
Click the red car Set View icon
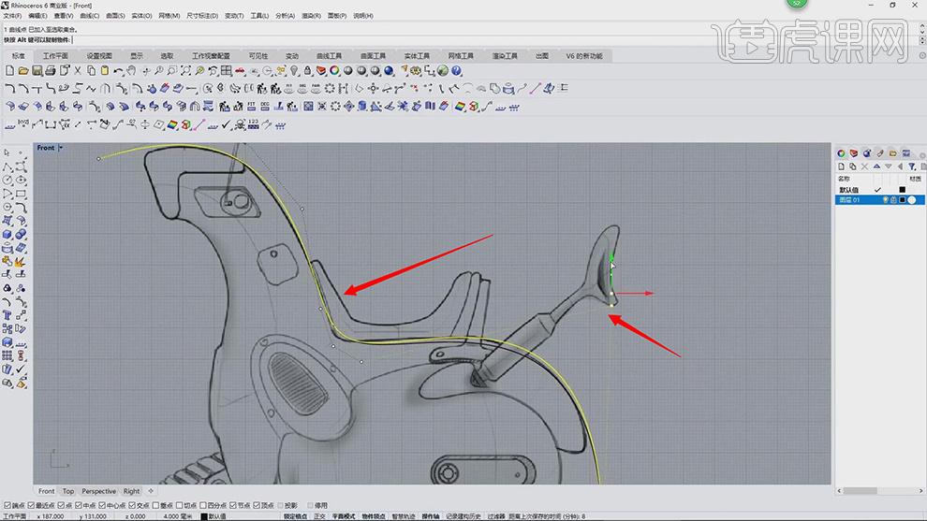pyautogui.click(x=240, y=71)
